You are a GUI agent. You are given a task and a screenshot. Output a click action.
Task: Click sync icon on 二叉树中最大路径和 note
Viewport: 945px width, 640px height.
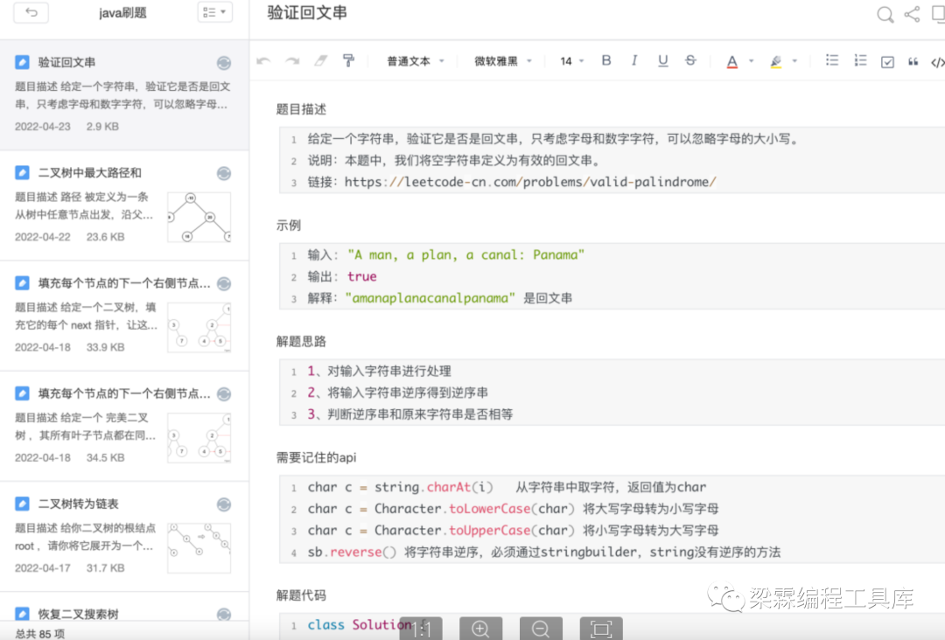click(x=224, y=173)
